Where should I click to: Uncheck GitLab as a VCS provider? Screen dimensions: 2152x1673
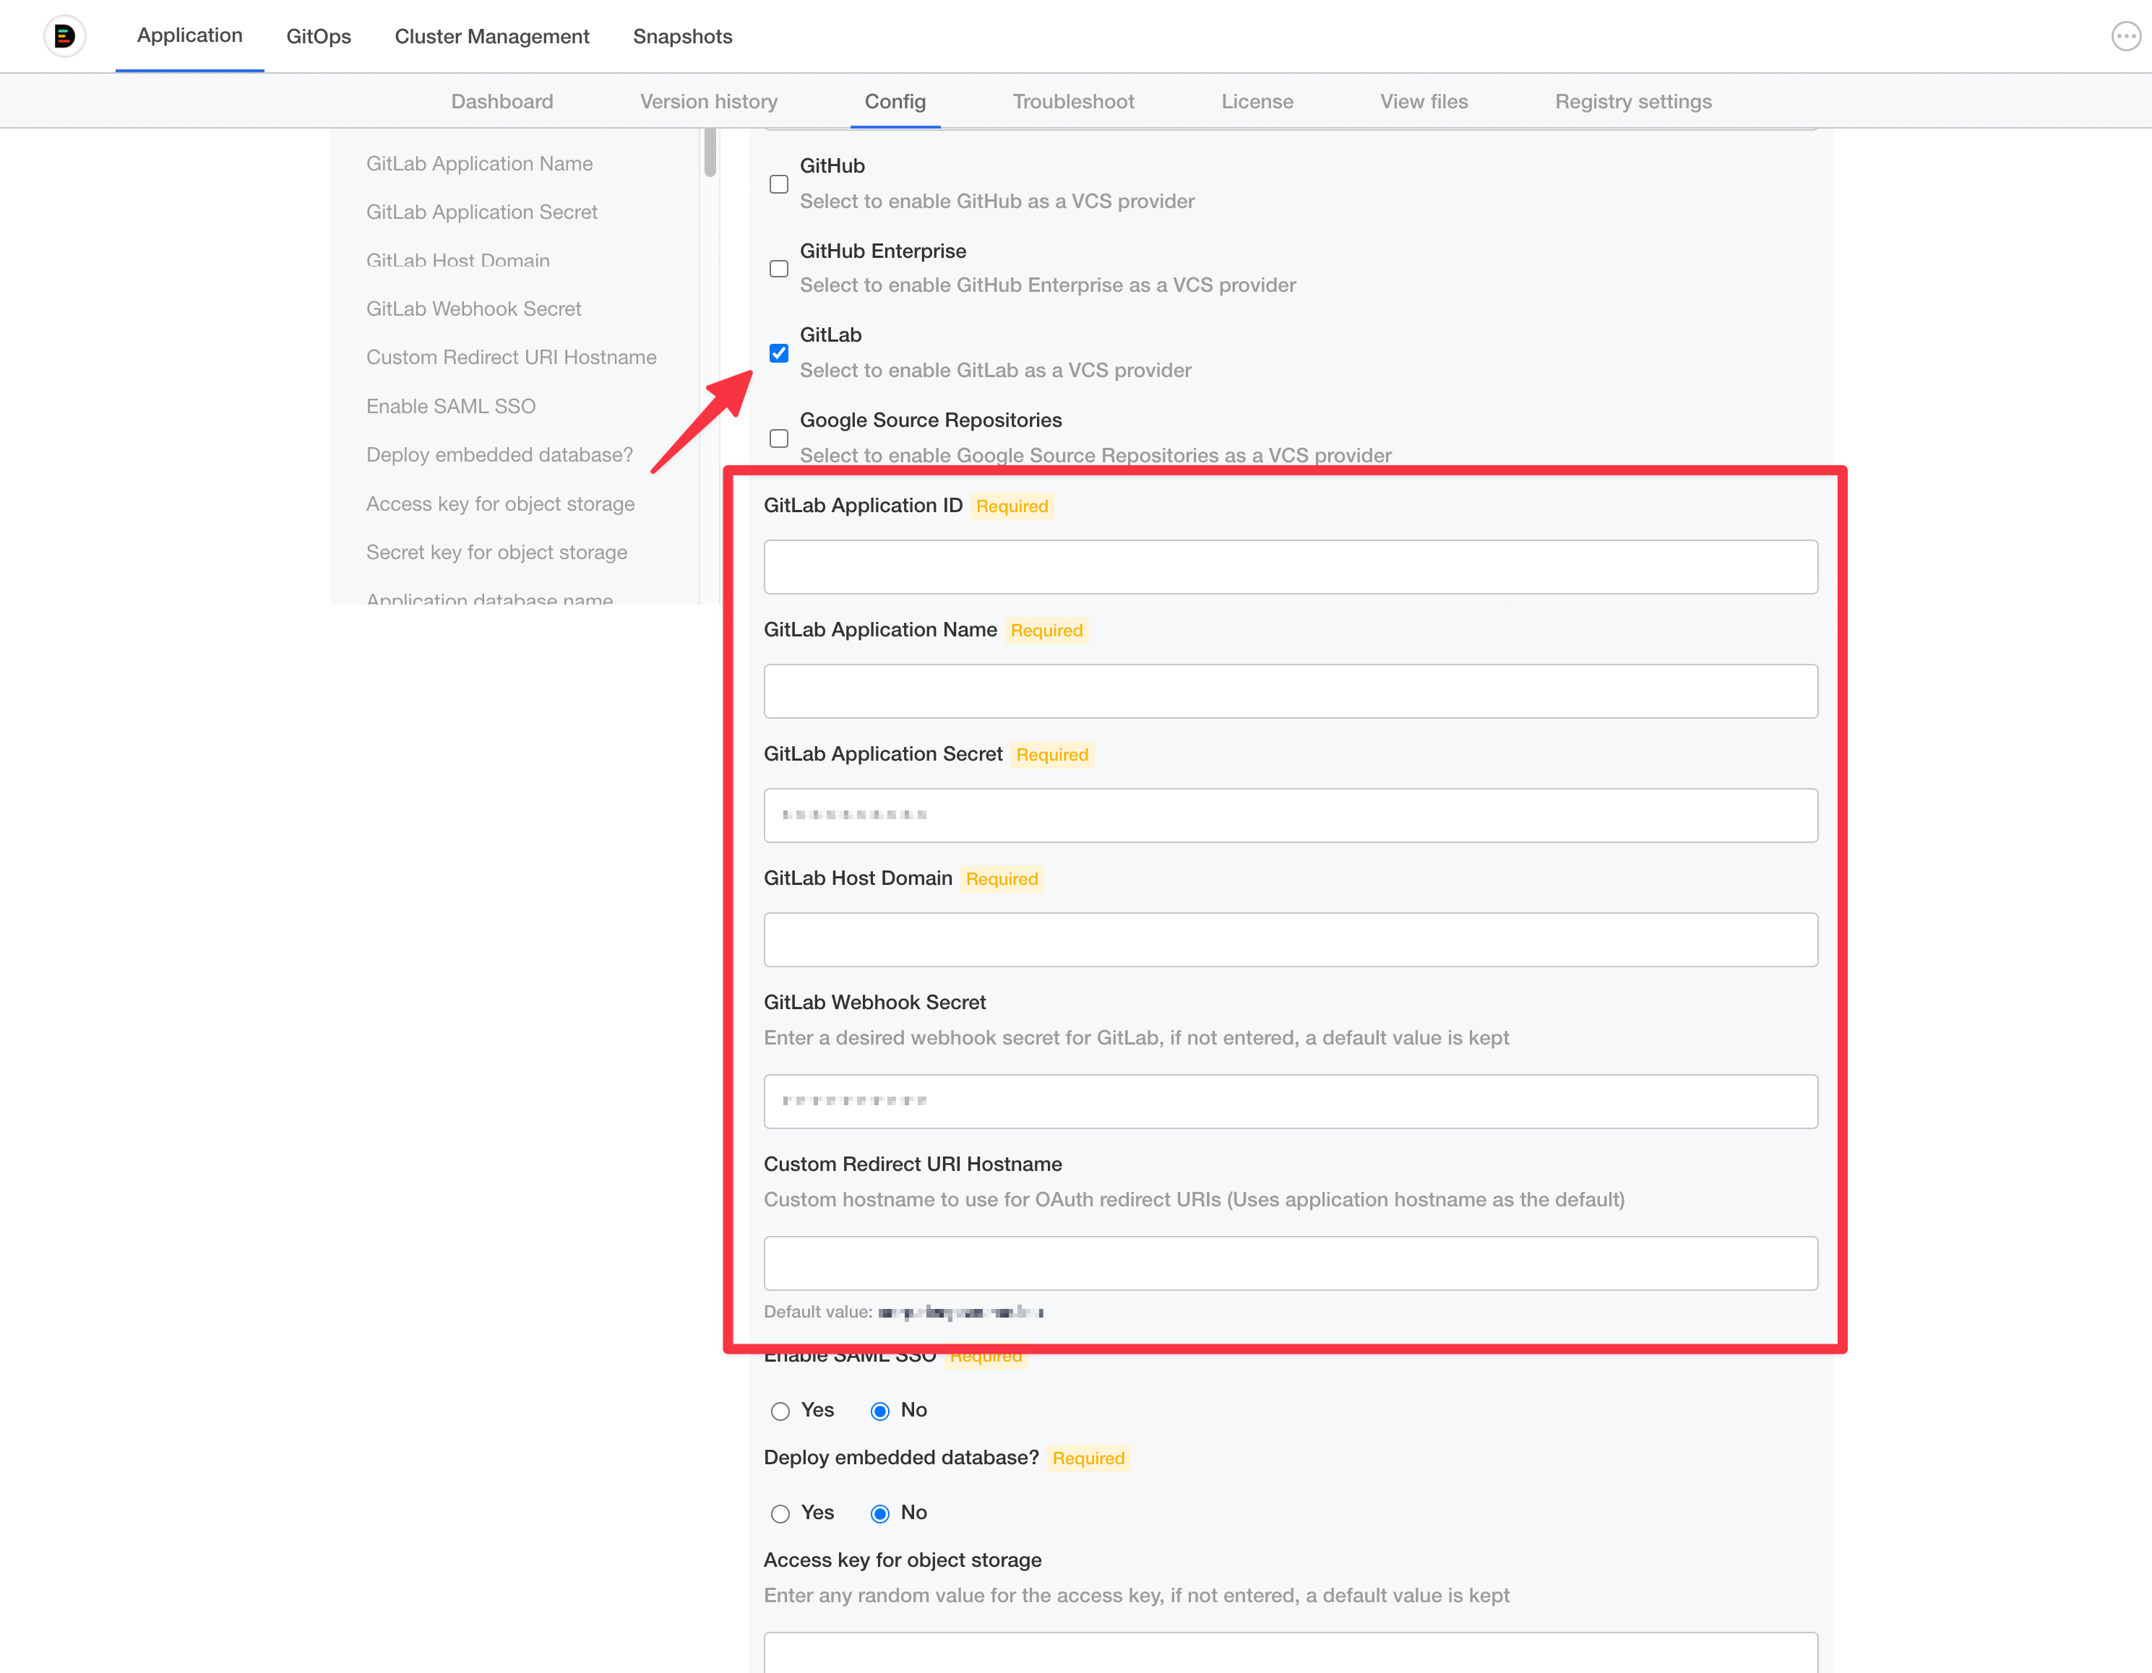click(x=778, y=353)
